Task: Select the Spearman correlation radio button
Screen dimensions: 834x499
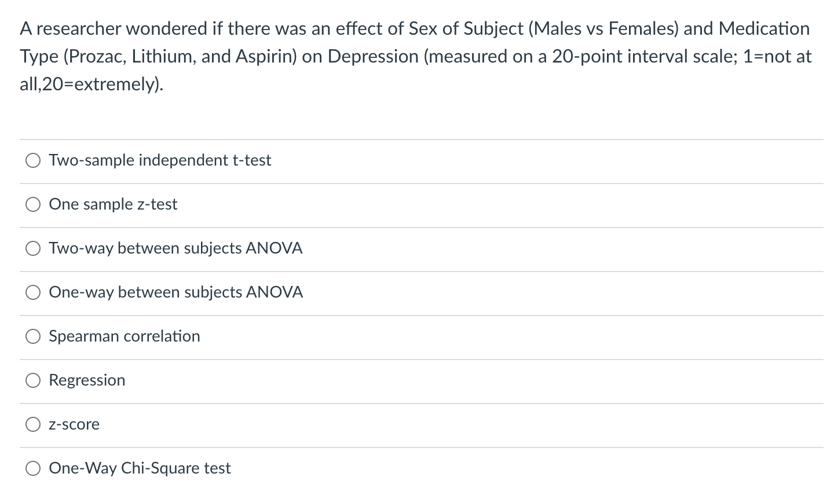Action: point(33,336)
